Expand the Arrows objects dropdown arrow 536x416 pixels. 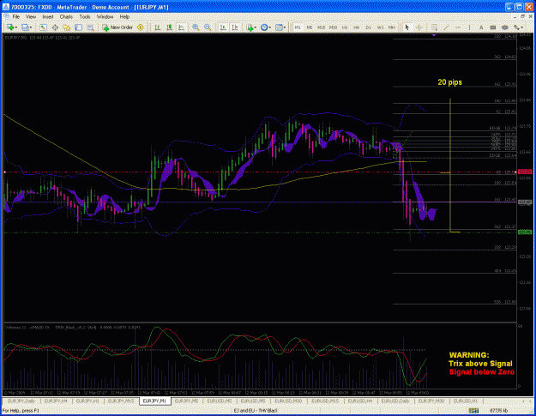click(x=522, y=27)
